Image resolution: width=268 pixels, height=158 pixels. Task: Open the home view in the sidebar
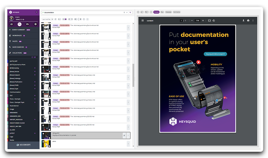[11, 24]
